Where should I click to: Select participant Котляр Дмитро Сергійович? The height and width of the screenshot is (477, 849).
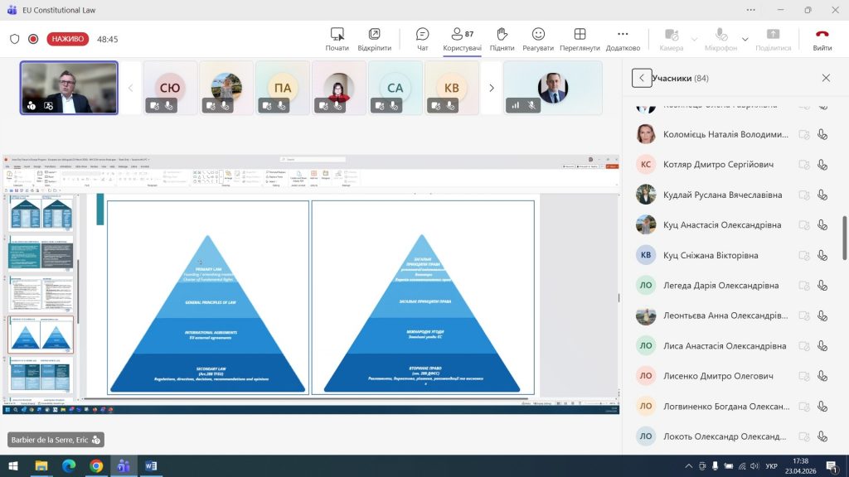point(718,165)
